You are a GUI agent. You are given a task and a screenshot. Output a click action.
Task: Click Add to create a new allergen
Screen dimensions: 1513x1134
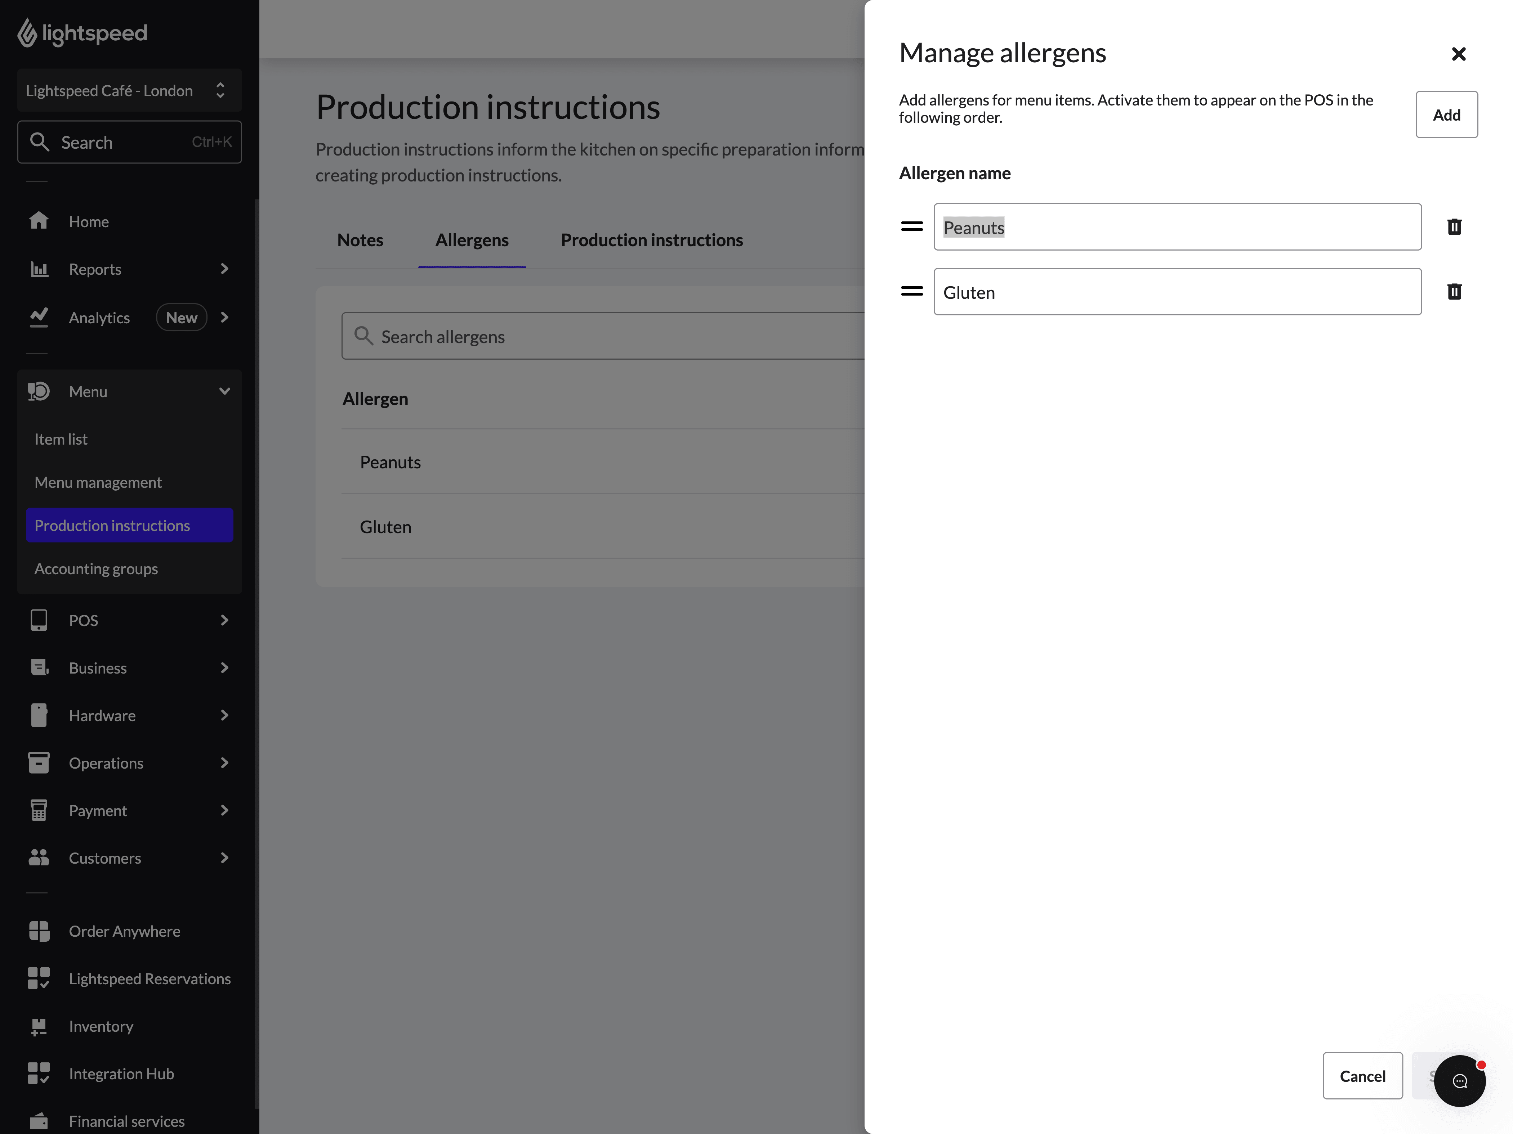coord(1447,114)
